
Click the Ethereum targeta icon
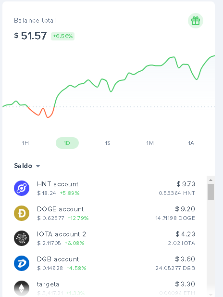(x=22, y=288)
